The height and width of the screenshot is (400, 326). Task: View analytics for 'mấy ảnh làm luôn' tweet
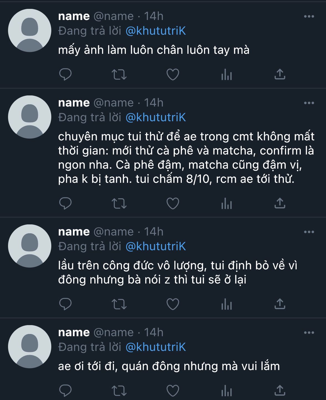point(226,75)
